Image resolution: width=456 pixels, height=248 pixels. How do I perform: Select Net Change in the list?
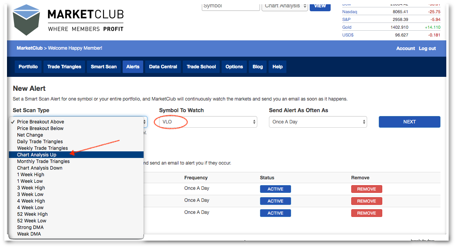76,135
